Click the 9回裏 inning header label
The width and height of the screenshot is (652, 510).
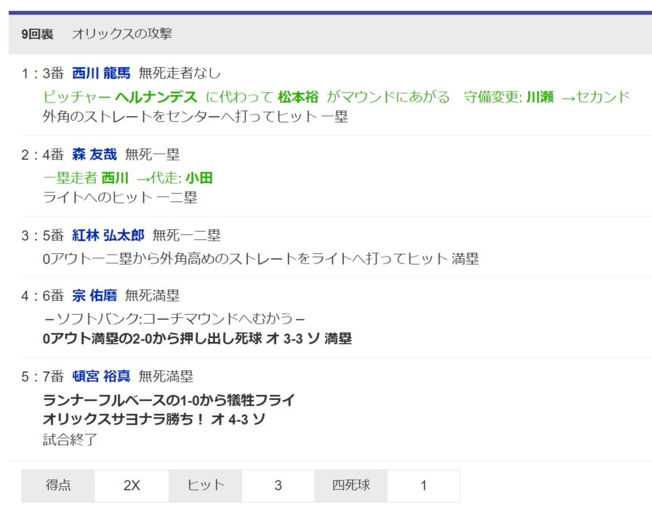[x=37, y=33]
